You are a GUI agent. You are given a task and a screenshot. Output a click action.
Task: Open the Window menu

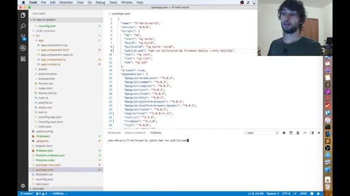click(x=127, y=2)
